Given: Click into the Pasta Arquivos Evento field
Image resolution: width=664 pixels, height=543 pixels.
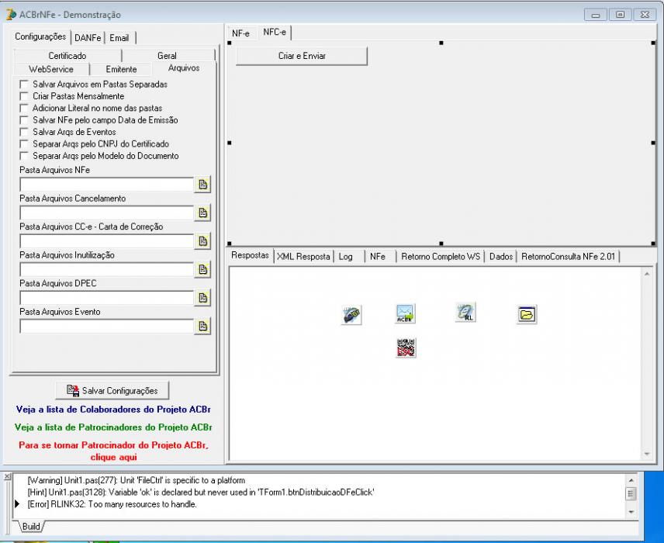Looking at the screenshot, I should tap(107, 327).
